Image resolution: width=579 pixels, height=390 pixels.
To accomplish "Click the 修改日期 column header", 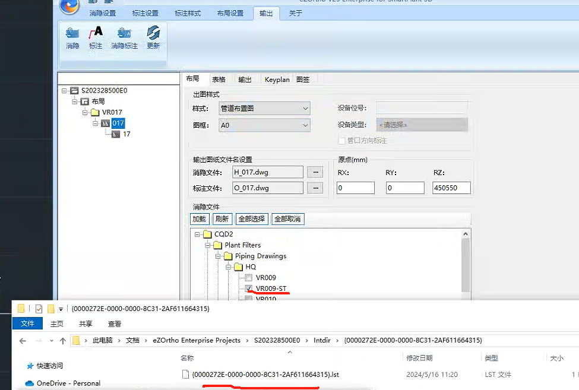I will click(x=419, y=358).
